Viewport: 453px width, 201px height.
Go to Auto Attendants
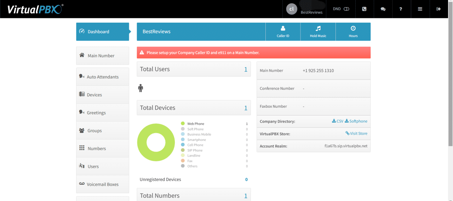pos(103,77)
